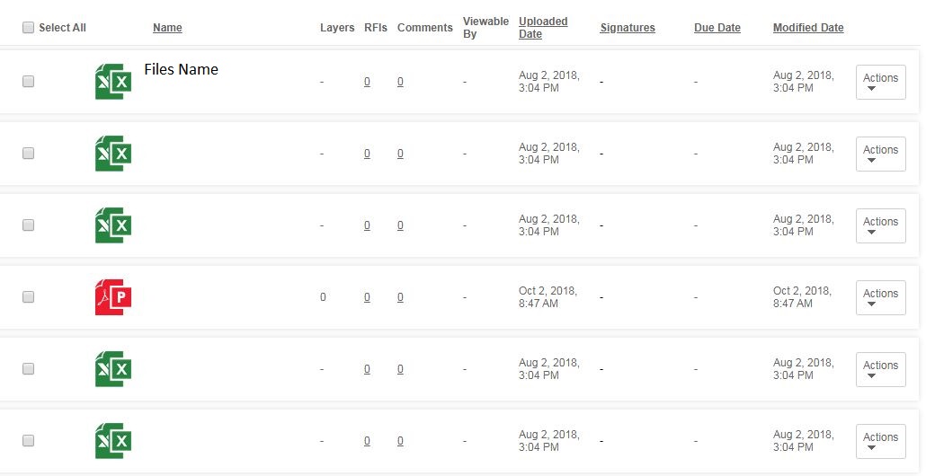Select the checkbox for the last file row

28,440
